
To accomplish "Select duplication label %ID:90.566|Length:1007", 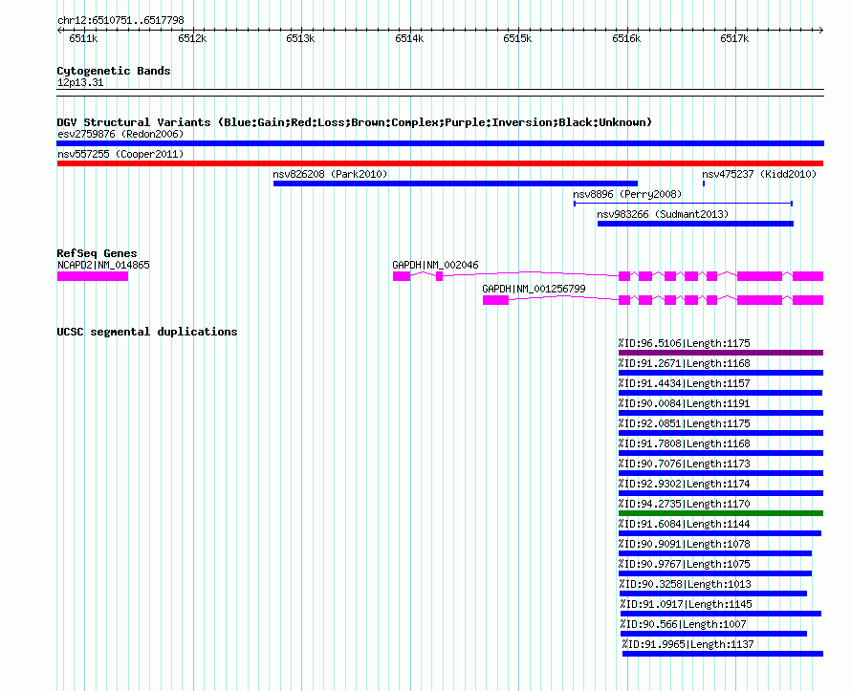I will click(x=684, y=624).
